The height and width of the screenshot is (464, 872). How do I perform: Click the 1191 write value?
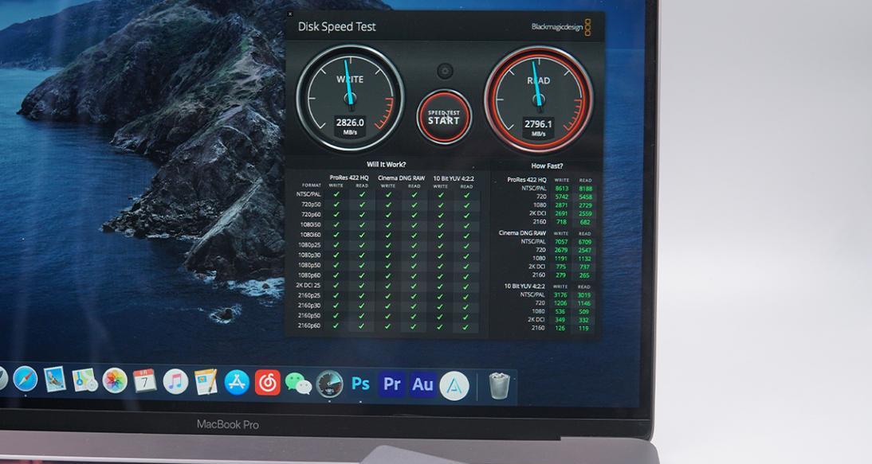point(561,259)
